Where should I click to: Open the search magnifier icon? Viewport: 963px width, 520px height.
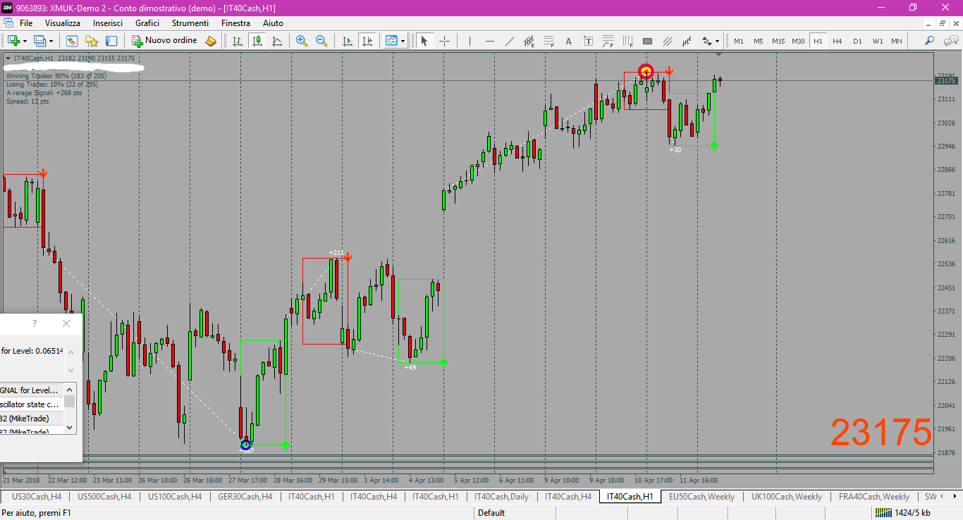[930, 41]
